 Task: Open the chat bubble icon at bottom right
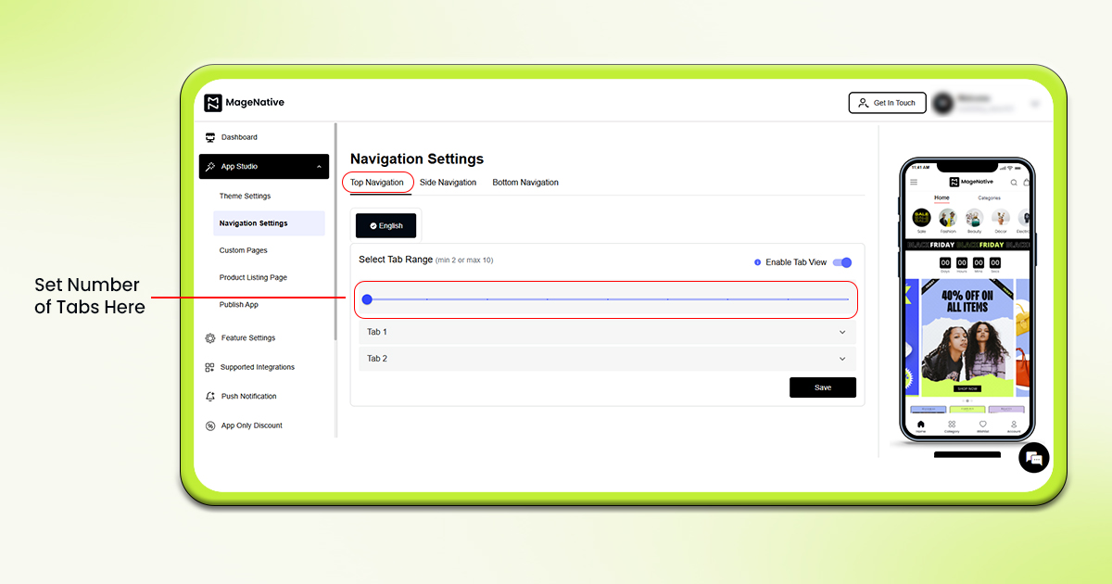click(1033, 457)
